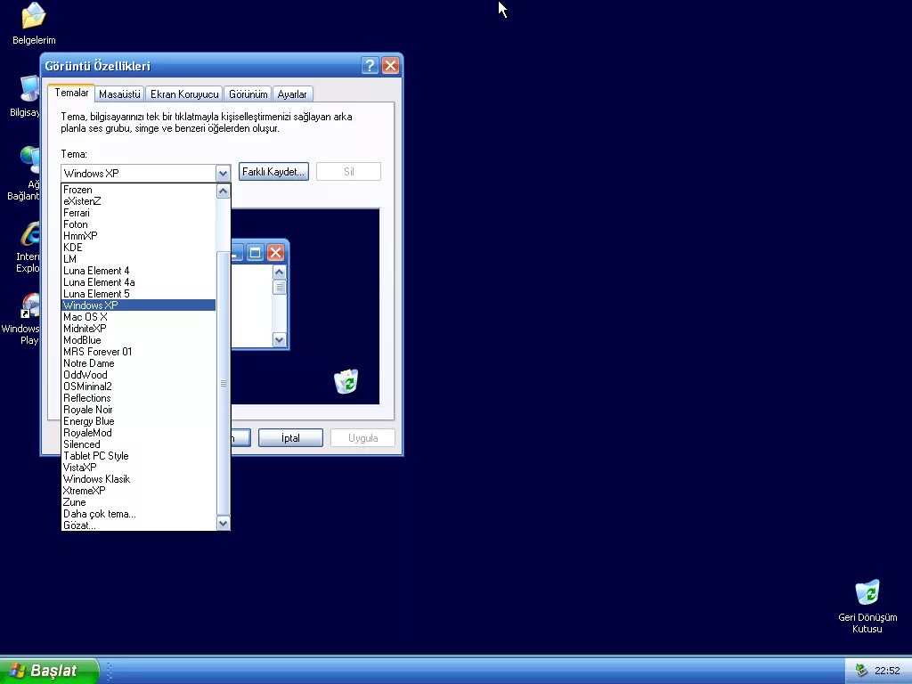Image resolution: width=912 pixels, height=684 pixels.
Task: Click the Gözat... entry in theme list
Action: pyautogui.click(x=138, y=525)
